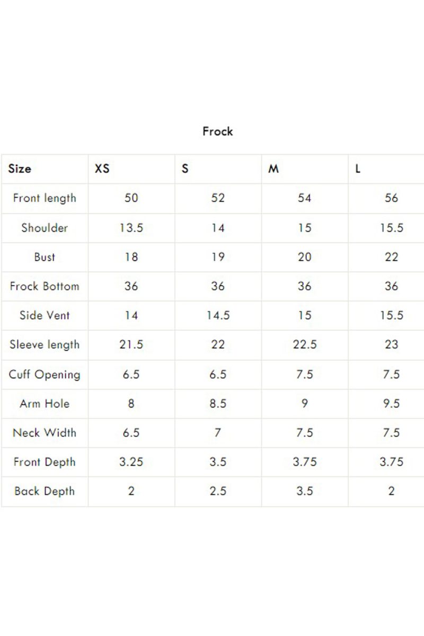Viewport: 424px width, 636px height.
Task: Select the Neck Width row label
Action: click(x=45, y=432)
